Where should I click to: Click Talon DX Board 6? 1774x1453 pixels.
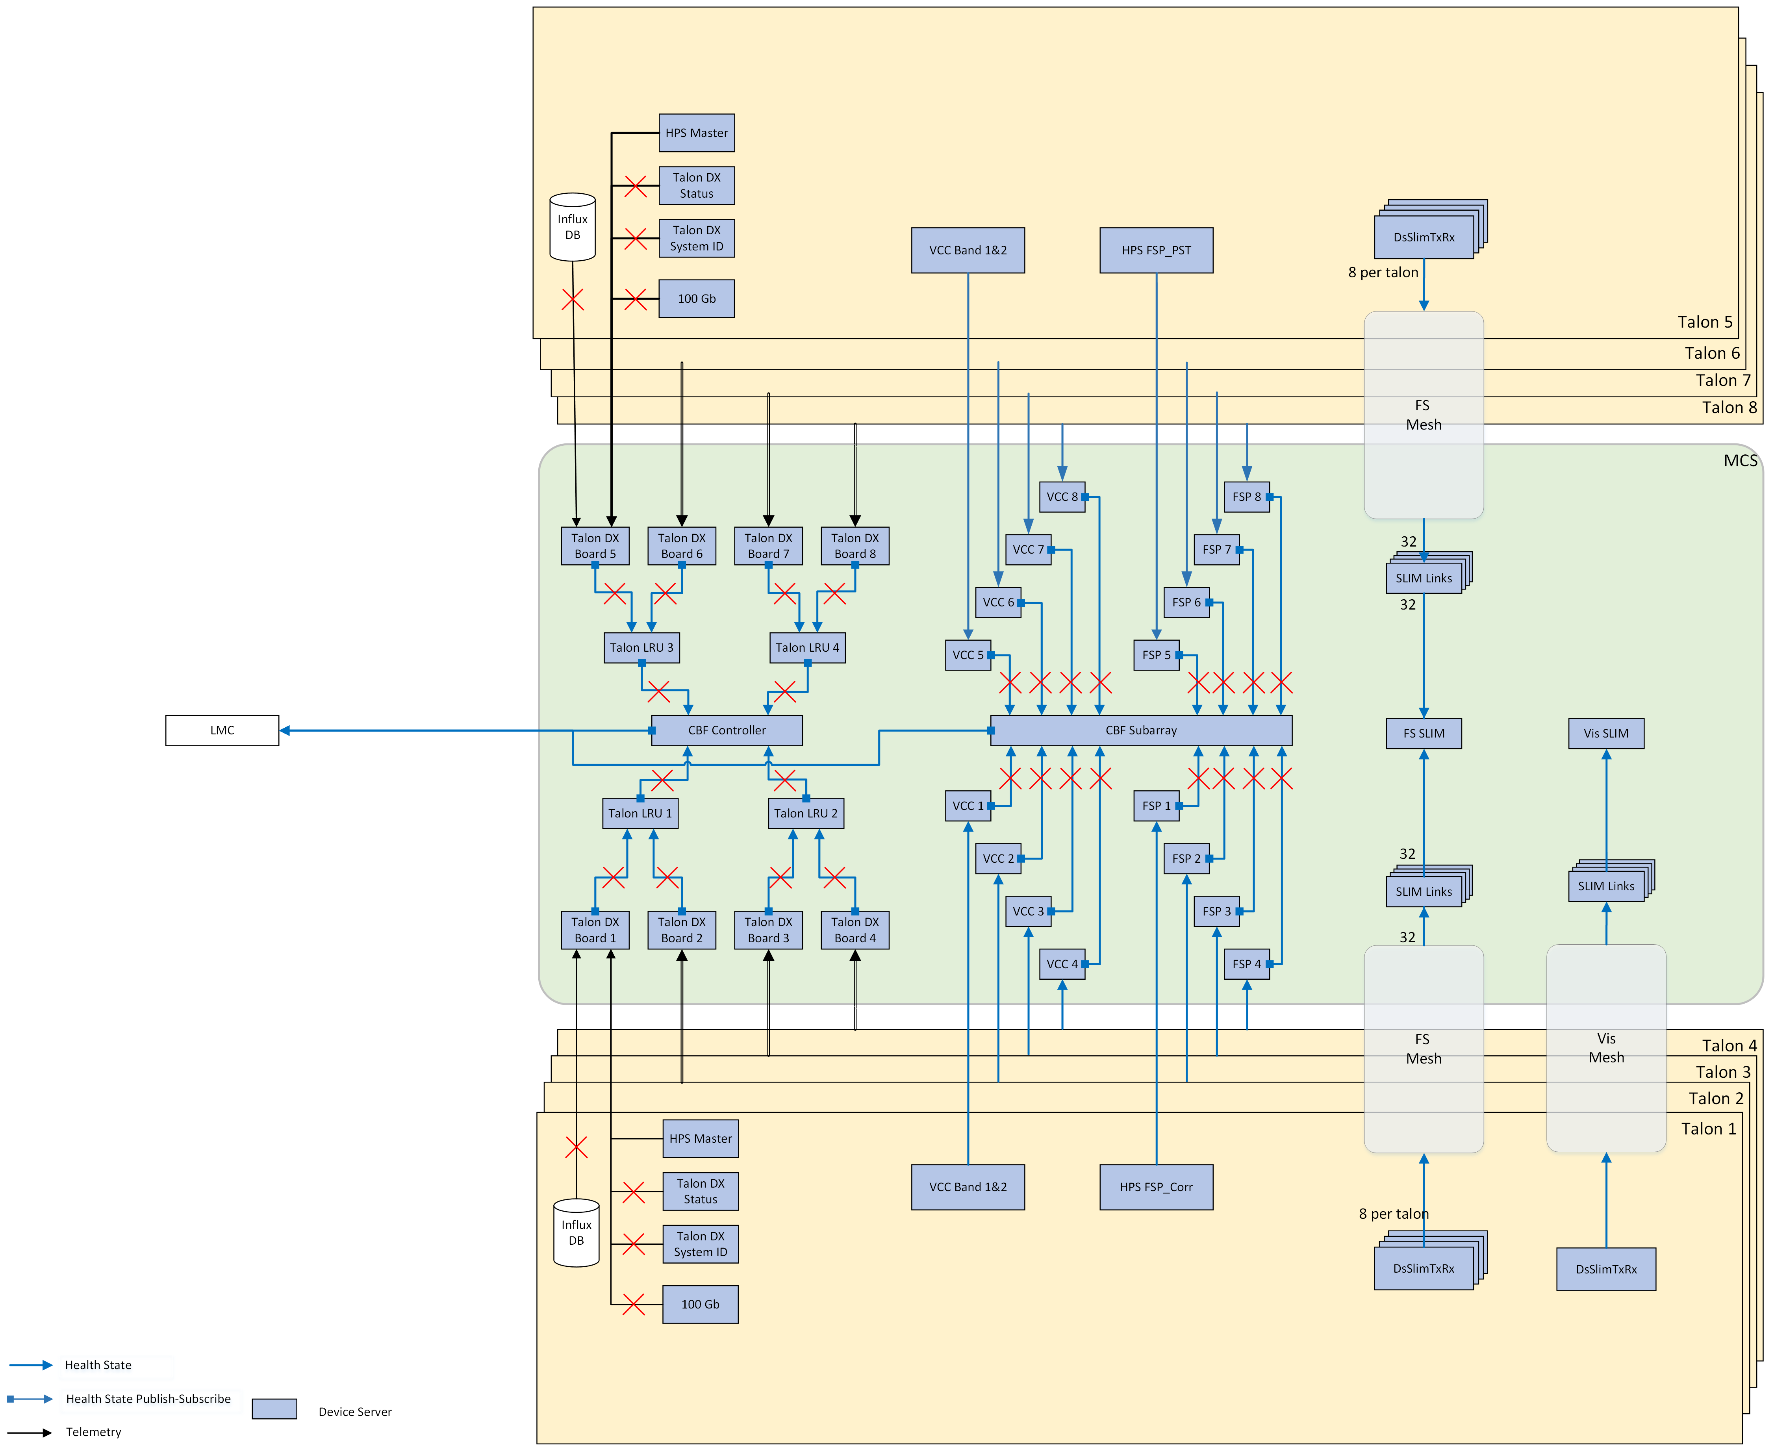click(682, 546)
